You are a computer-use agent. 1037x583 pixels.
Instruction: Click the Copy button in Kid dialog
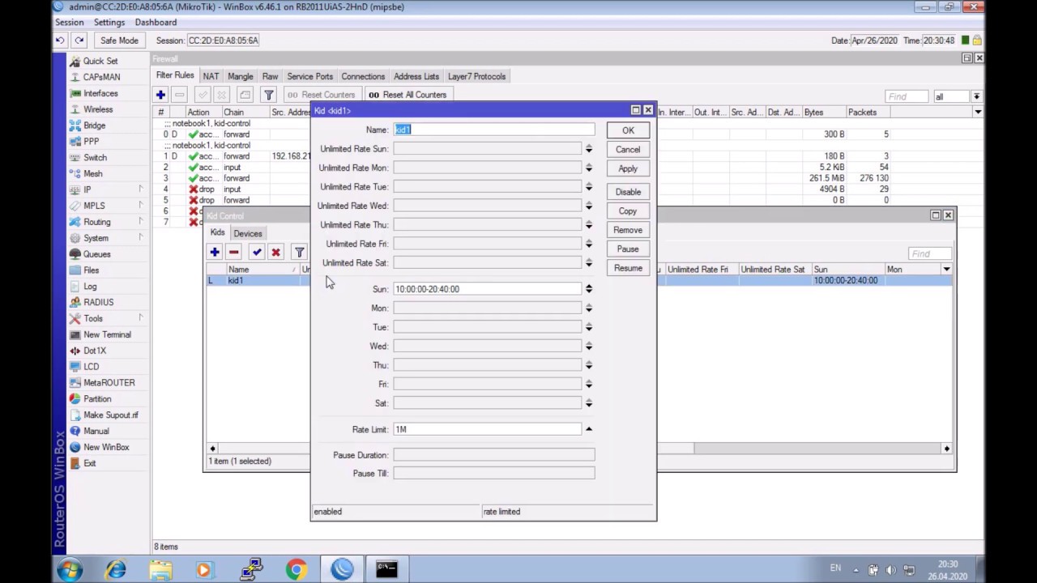(x=628, y=211)
